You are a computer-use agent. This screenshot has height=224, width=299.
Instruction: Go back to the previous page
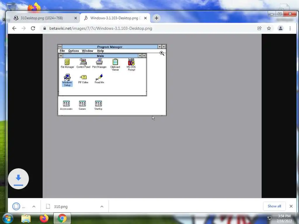(x=14, y=28)
